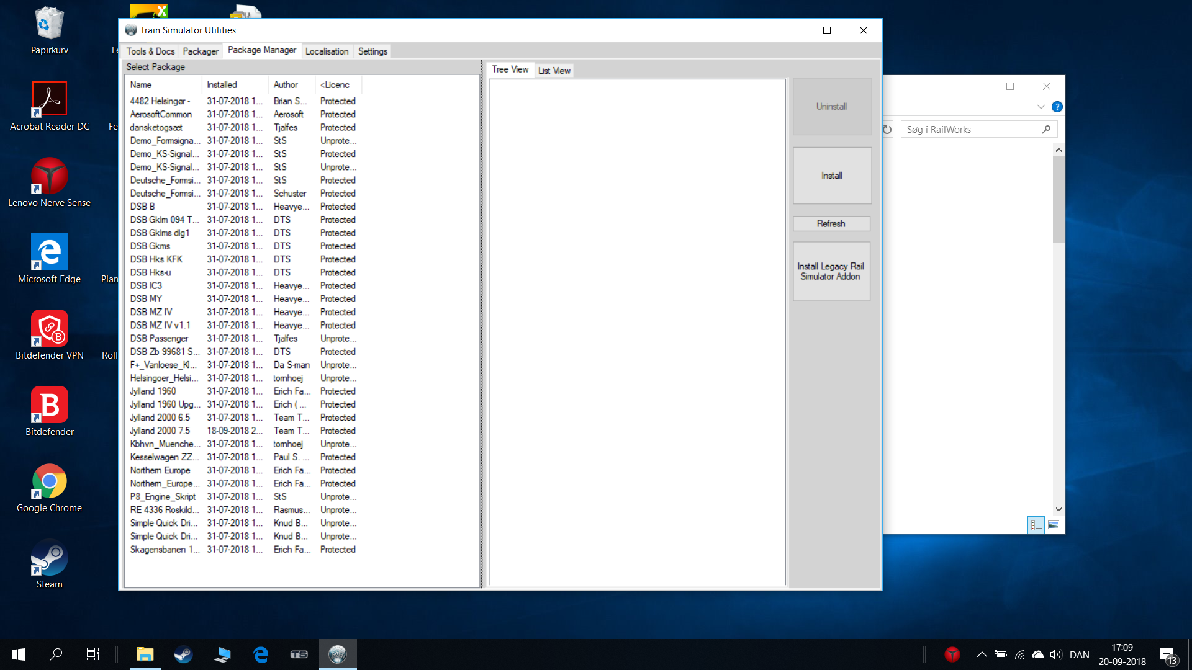Click the Steam icon in taskbar
The width and height of the screenshot is (1192, 670).
(183, 654)
